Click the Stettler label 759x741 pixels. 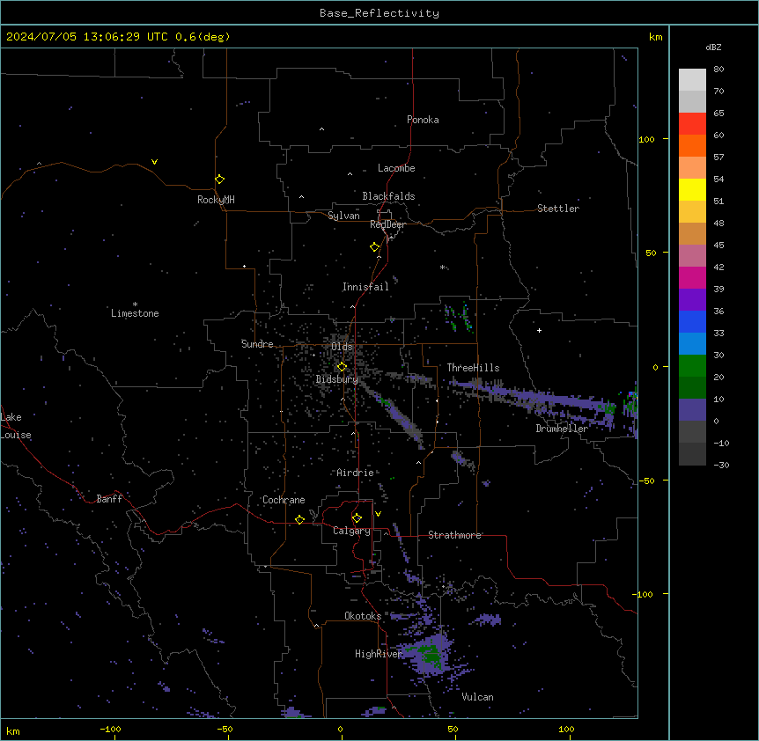(558, 209)
